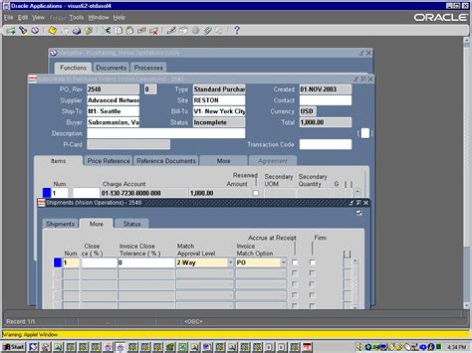Tick Accrue at Receipt for shipment 1

[x=295, y=263]
